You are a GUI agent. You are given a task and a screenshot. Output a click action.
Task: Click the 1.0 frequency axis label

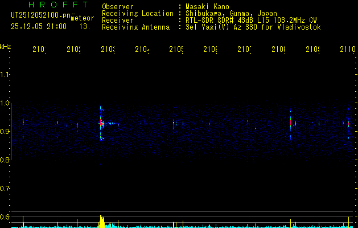[5, 103]
